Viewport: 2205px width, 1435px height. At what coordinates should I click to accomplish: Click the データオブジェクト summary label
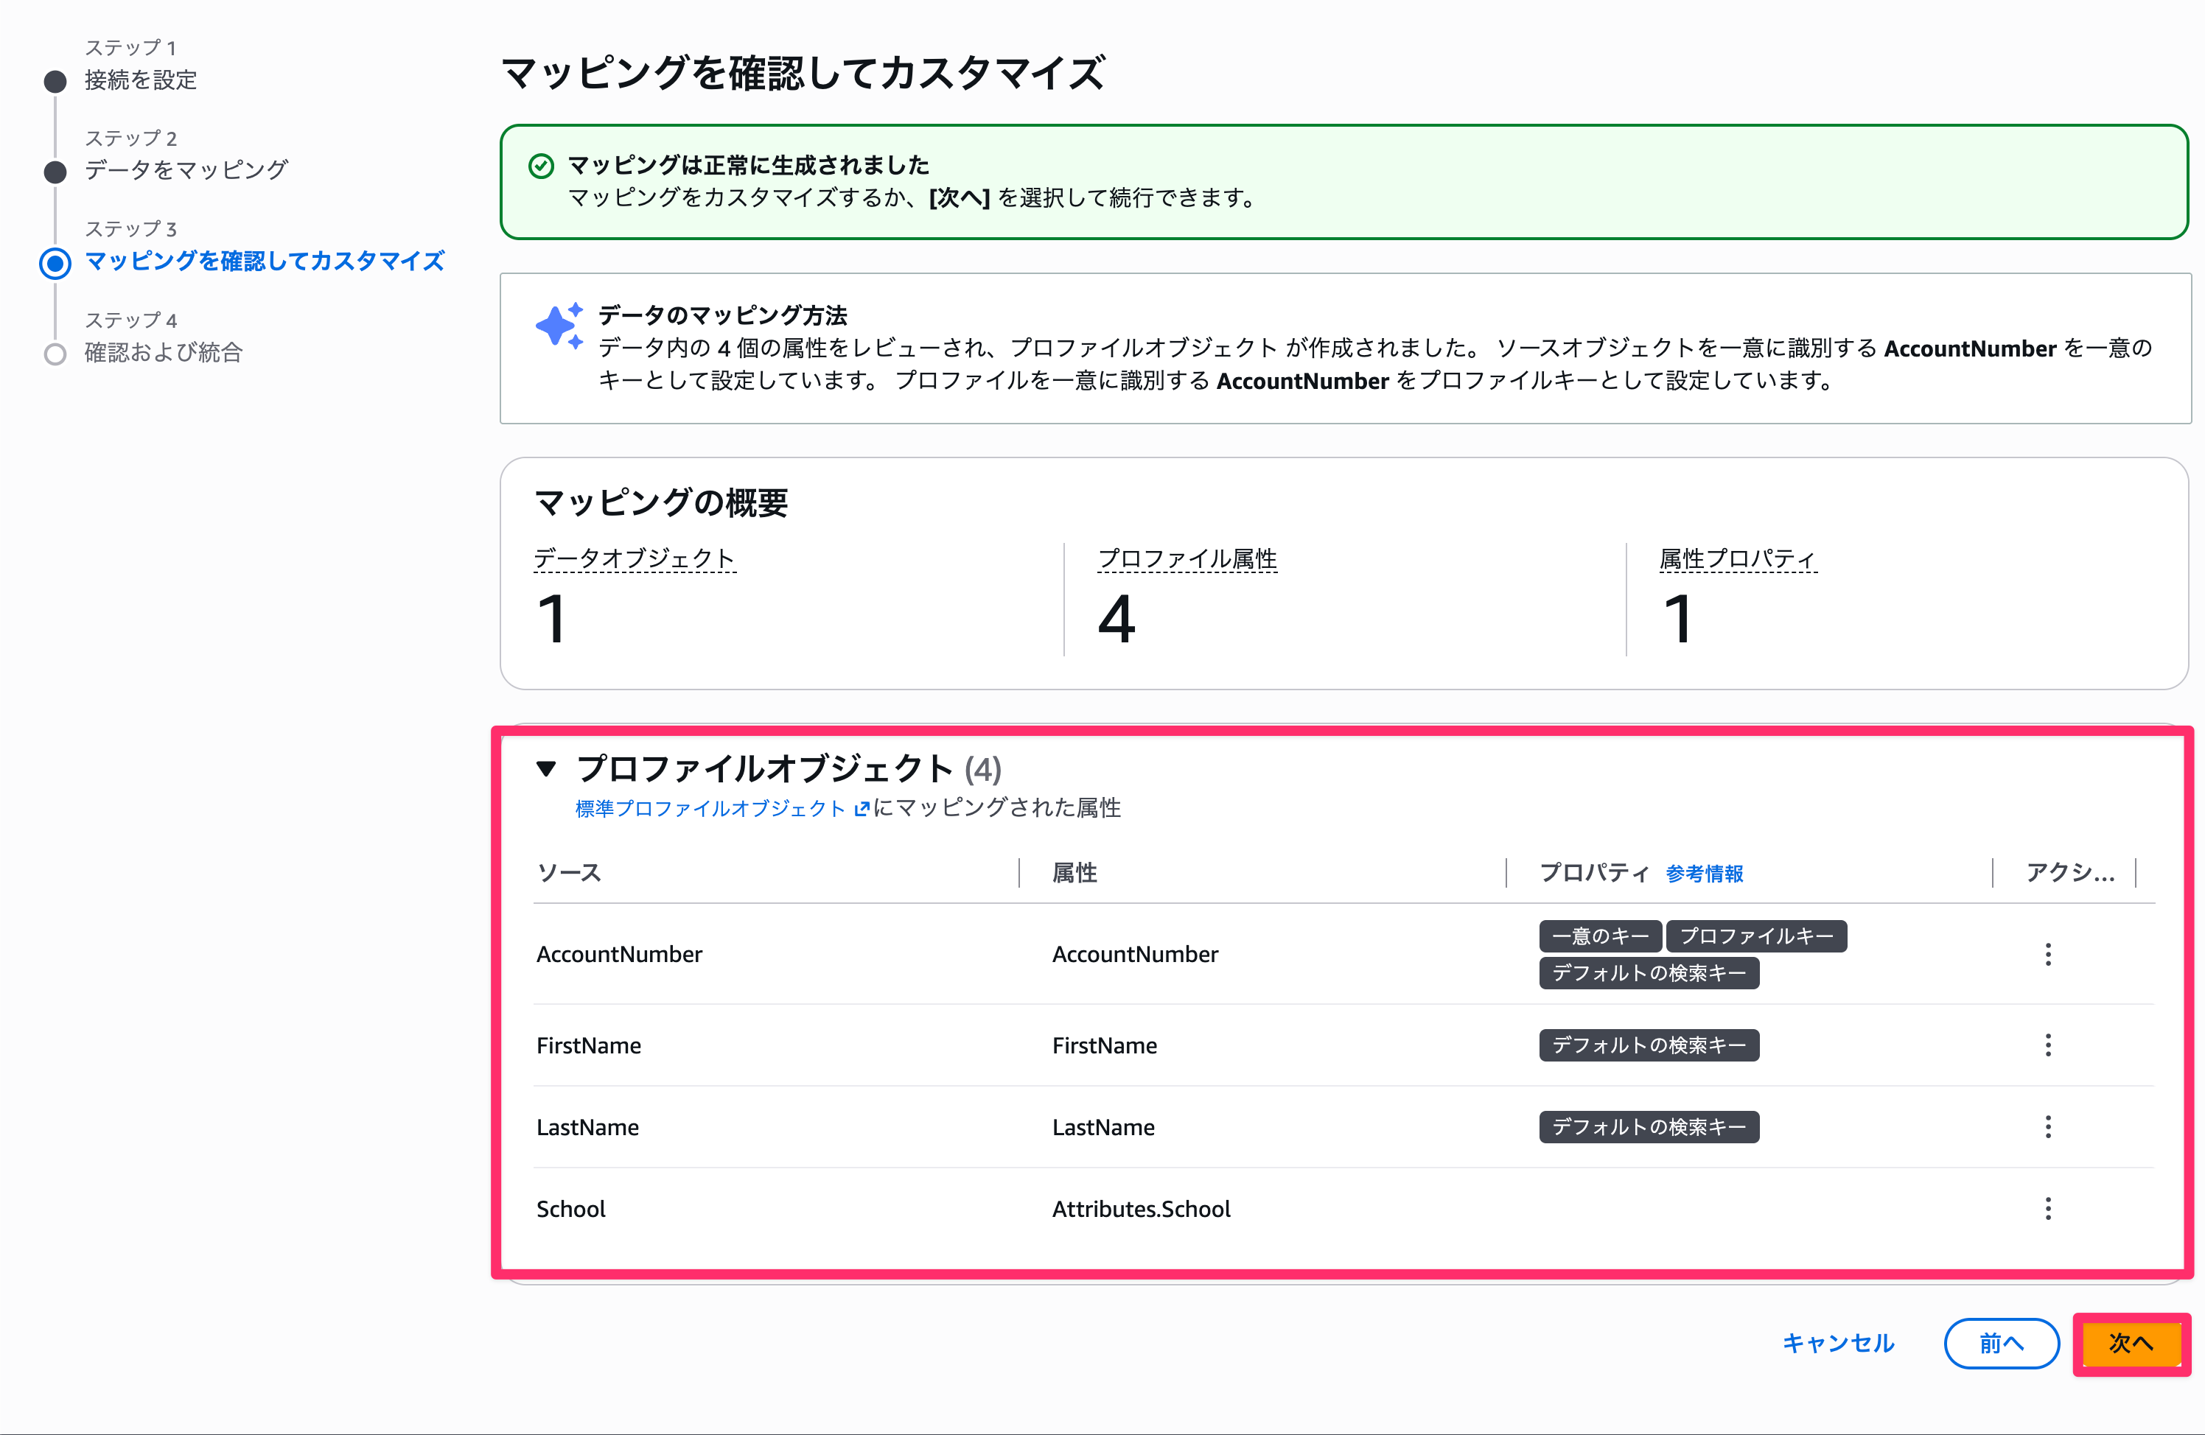pos(635,558)
